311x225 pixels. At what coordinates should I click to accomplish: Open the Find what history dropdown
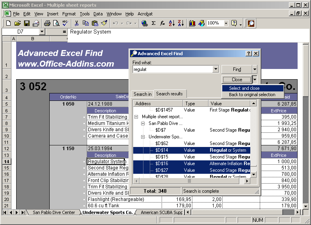[x=216, y=69]
